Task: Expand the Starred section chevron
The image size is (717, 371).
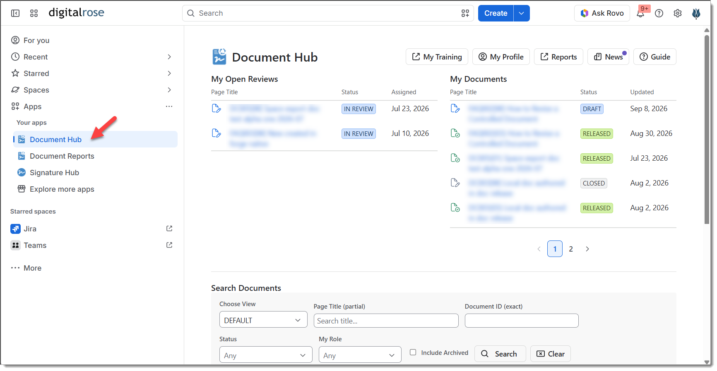Action: click(169, 73)
